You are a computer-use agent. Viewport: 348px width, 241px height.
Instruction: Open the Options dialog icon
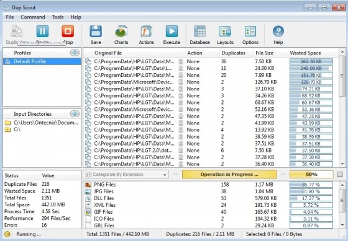(250, 32)
